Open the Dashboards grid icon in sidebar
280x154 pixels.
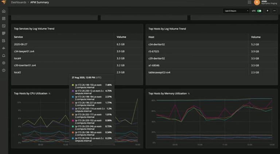pyautogui.click(x=4, y=19)
